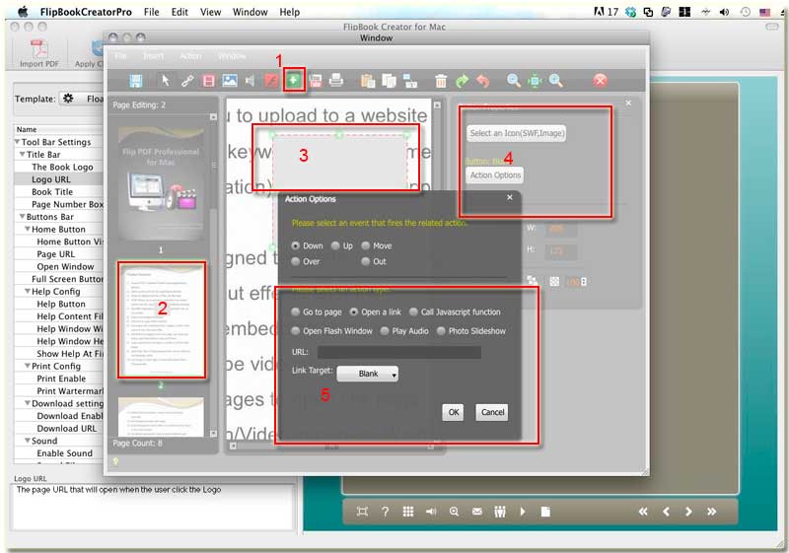
Task: Select the arrow pointer tool
Action: [165, 81]
